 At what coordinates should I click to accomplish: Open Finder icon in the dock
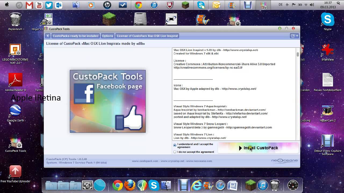pyautogui.click(x=166, y=185)
